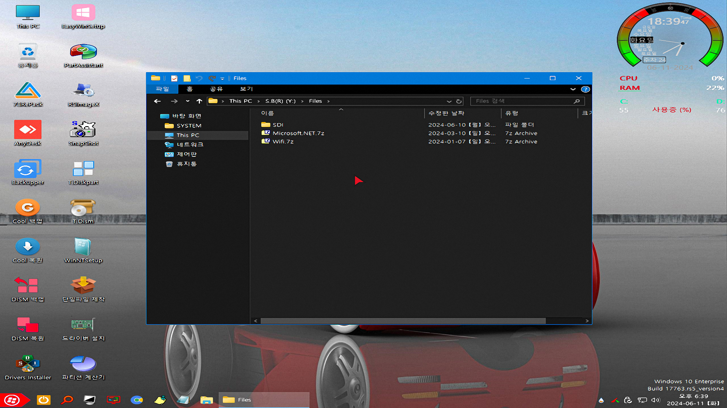Open 단일파일 제작 desktop icon

point(83,289)
